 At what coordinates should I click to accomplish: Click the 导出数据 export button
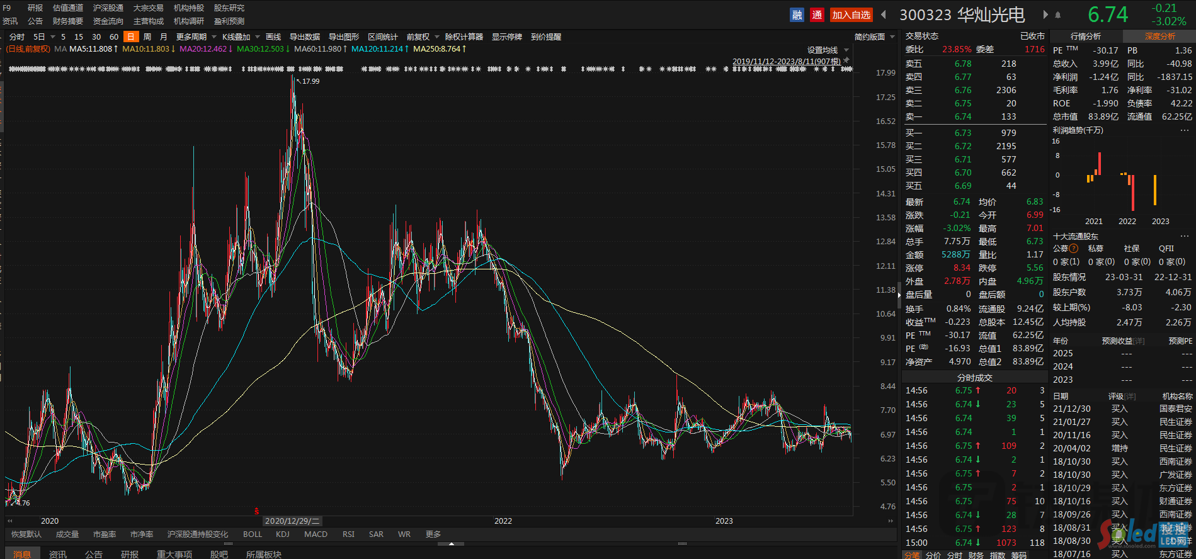coord(305,37)
